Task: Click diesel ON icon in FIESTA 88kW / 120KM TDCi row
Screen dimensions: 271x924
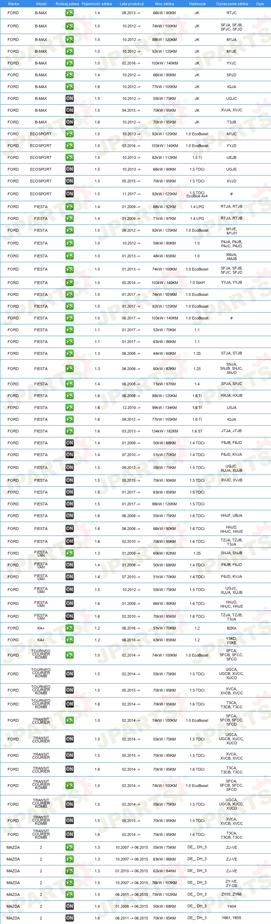Action: point(70,504)
